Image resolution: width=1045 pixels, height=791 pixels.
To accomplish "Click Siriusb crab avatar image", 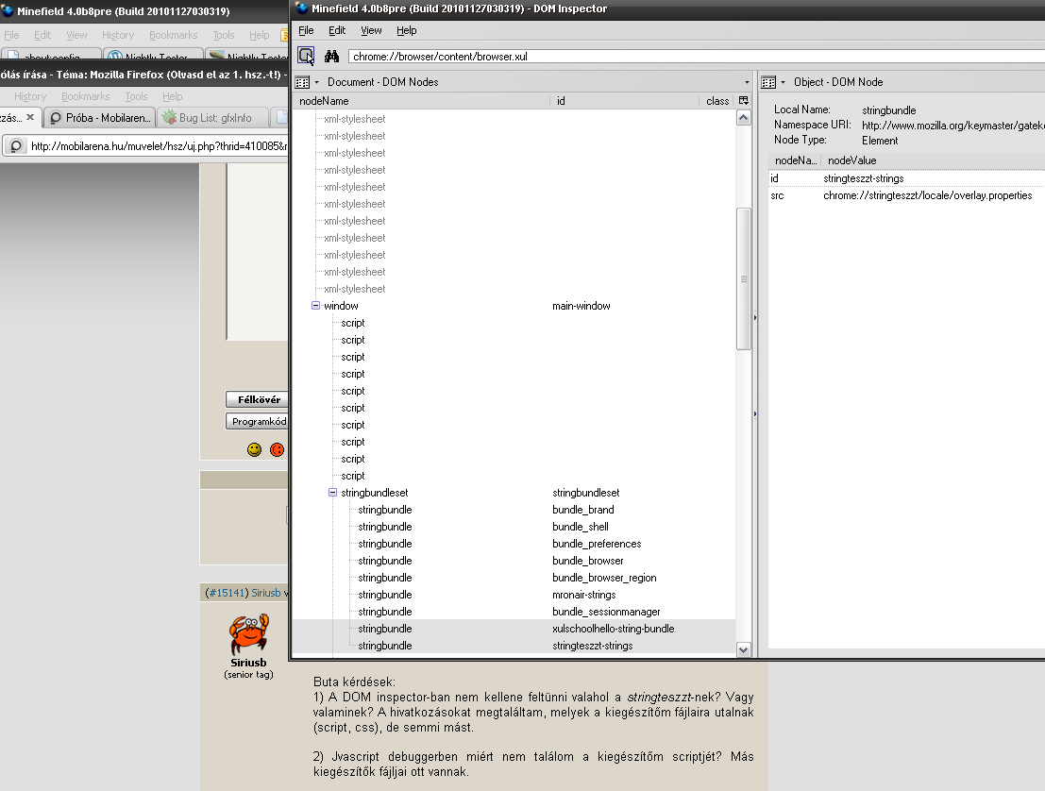I will (249, 633).
